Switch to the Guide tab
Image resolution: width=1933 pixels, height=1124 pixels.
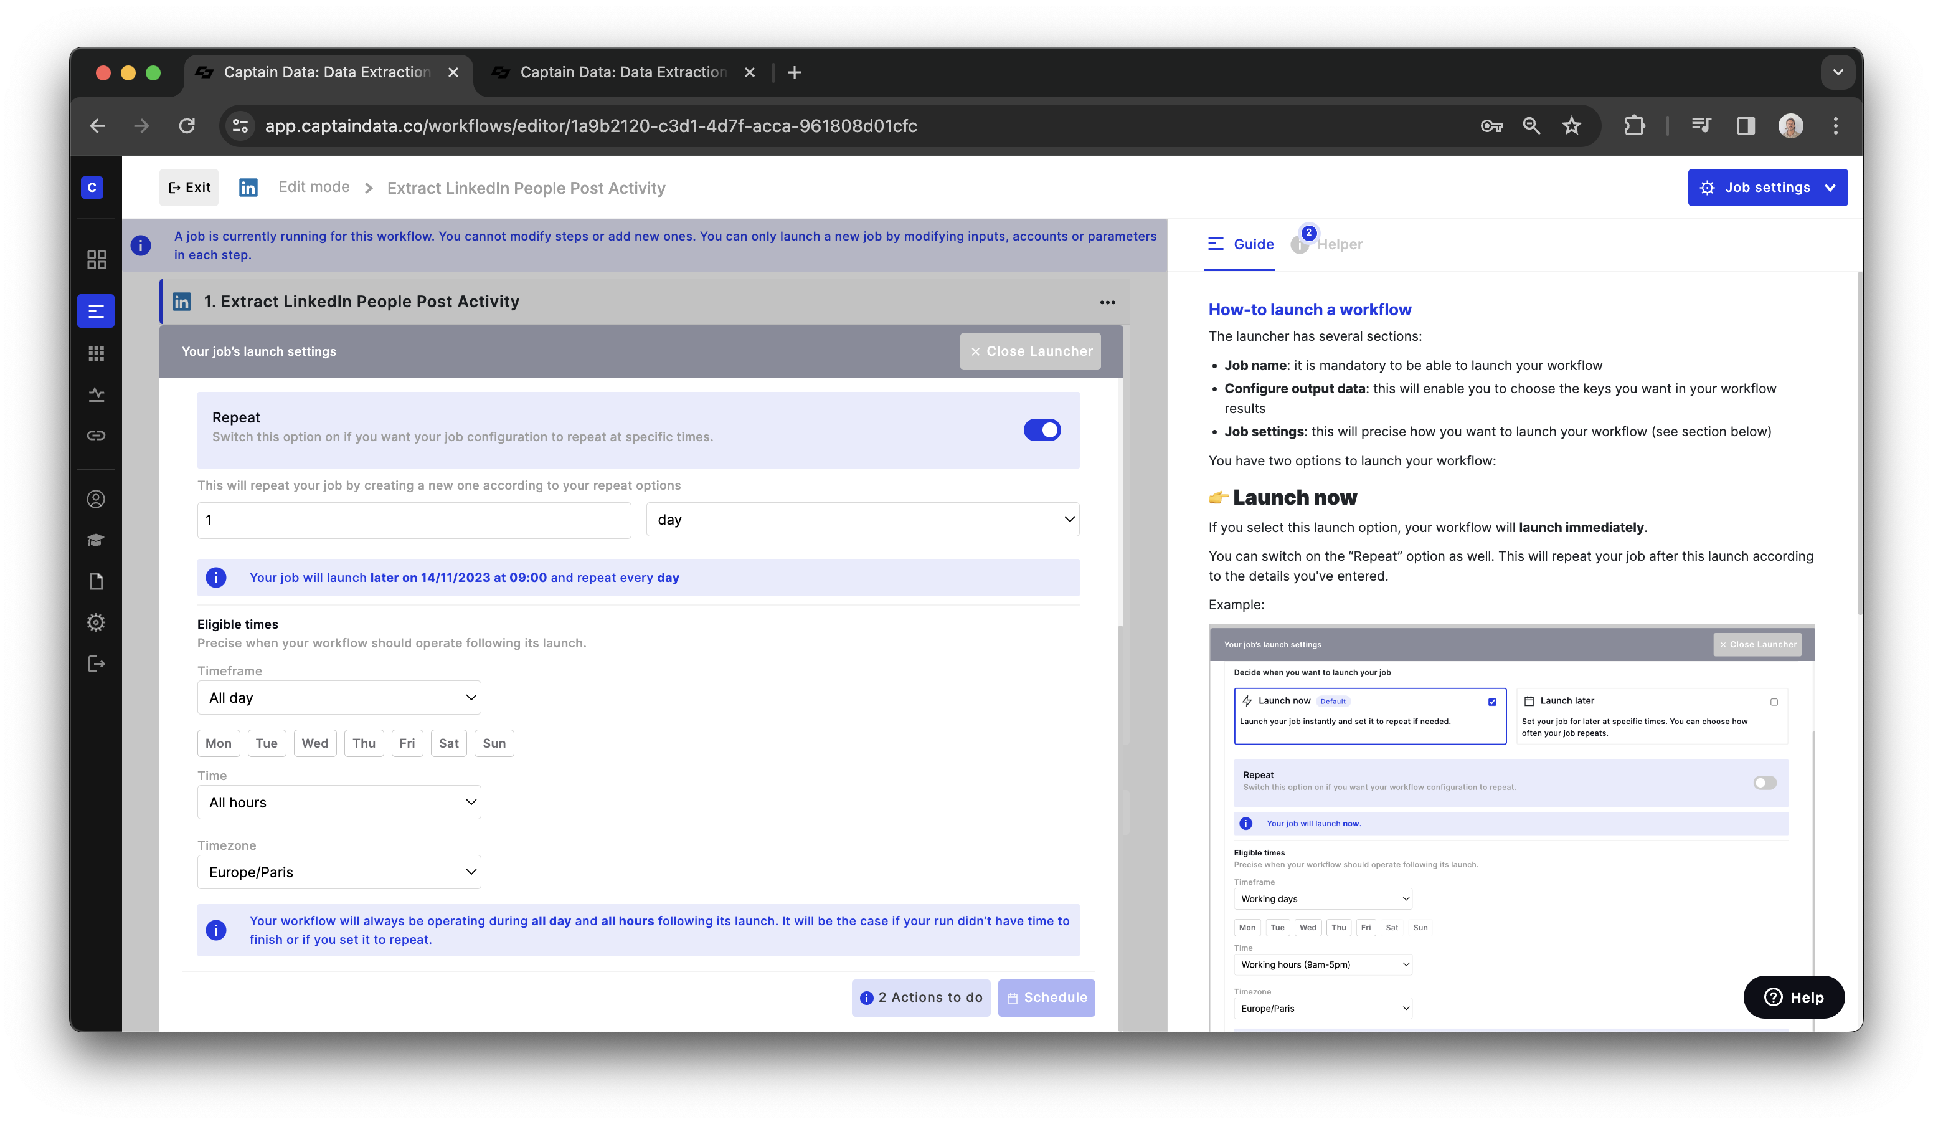(1241, 245)
